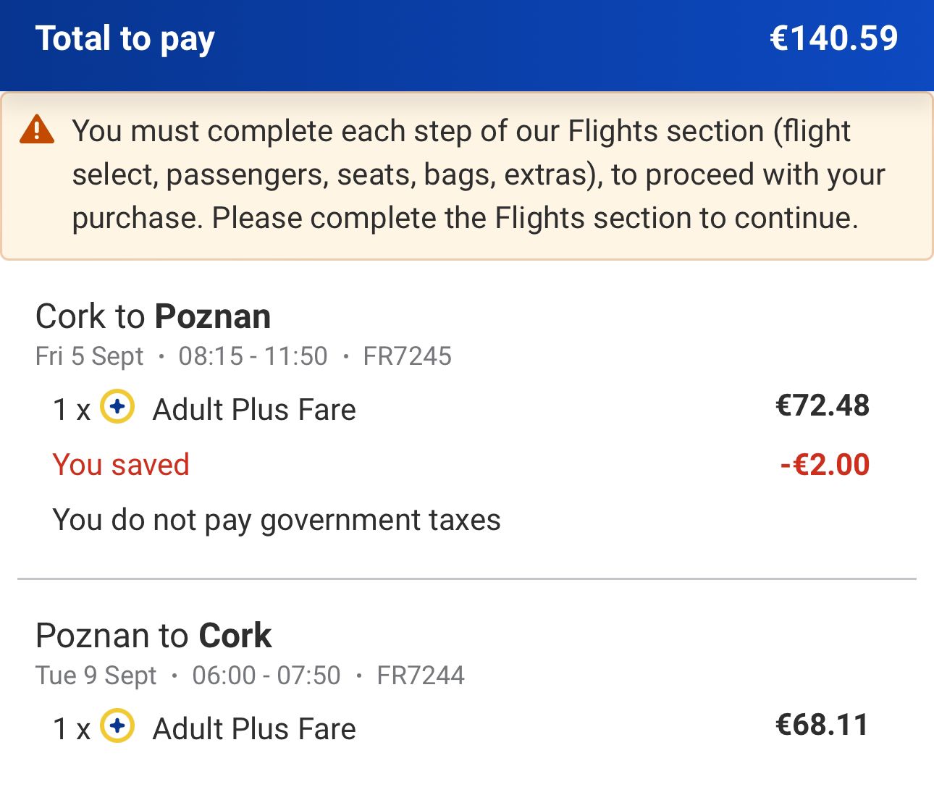The width and height of the screenshot is (934, 808).
Task: Click the -€2.00 discount amount
Action: (x=825, y=465)
